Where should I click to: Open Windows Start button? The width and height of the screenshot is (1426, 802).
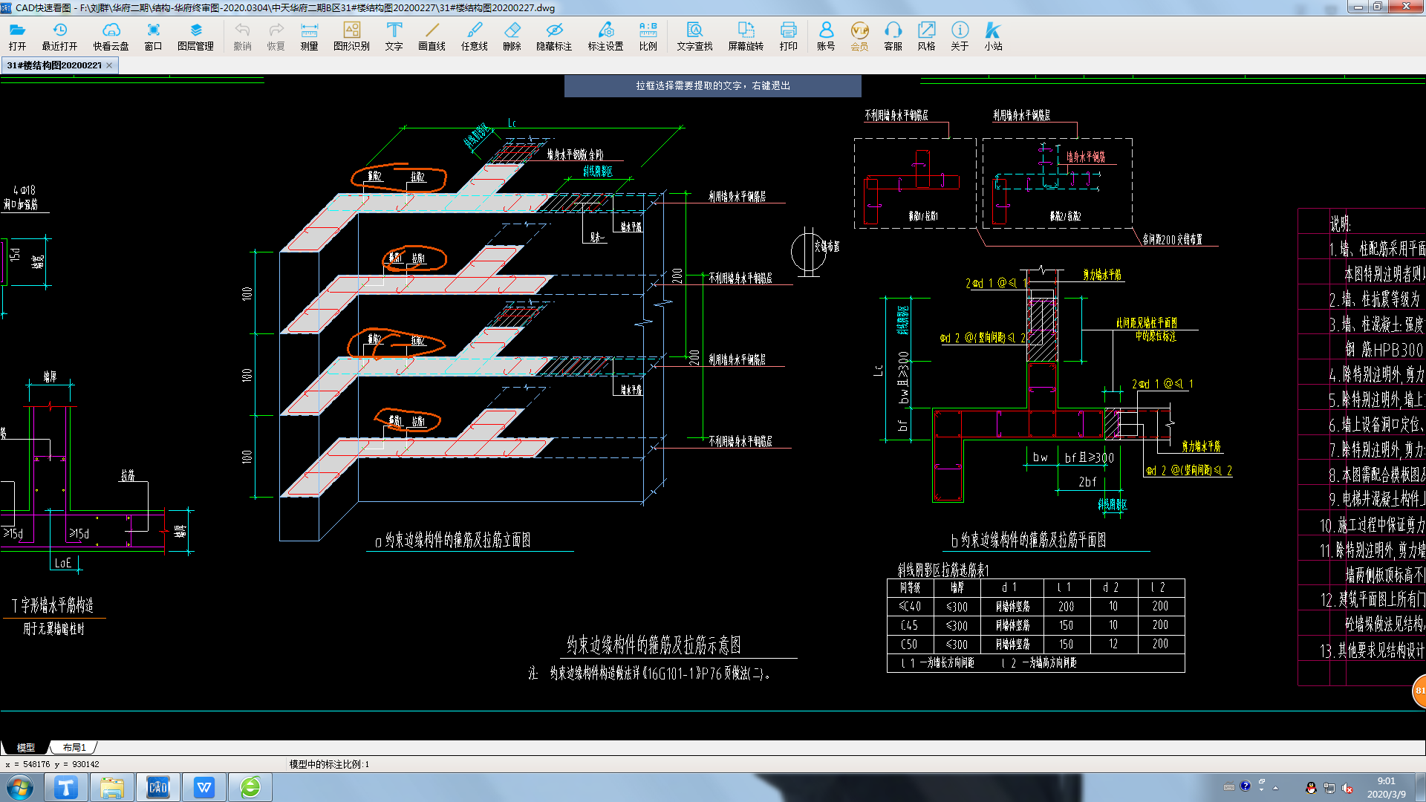(20, 787)
